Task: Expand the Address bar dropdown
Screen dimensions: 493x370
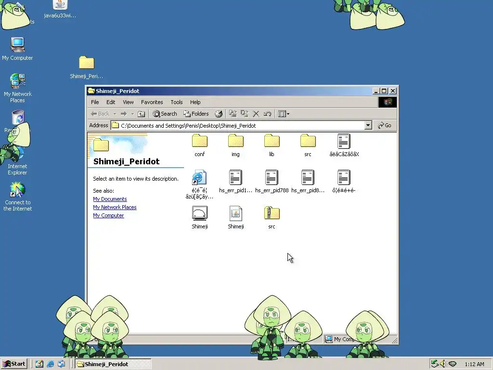Action: (x=368, y=126)
